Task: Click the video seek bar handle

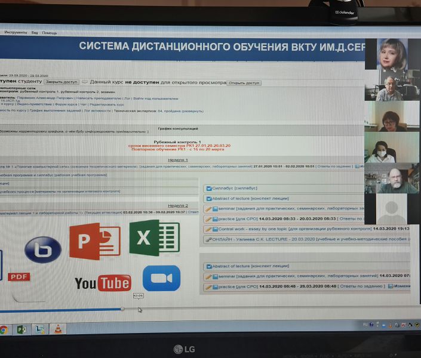Action: [122, 309]
